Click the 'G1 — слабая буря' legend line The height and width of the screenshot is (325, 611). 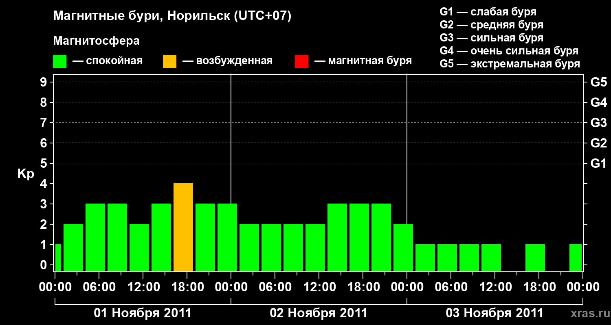point(488,12)
